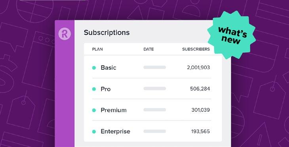Select subscriber count 193,565
Viewport: 289px width, 147px height.
[200, 132]
